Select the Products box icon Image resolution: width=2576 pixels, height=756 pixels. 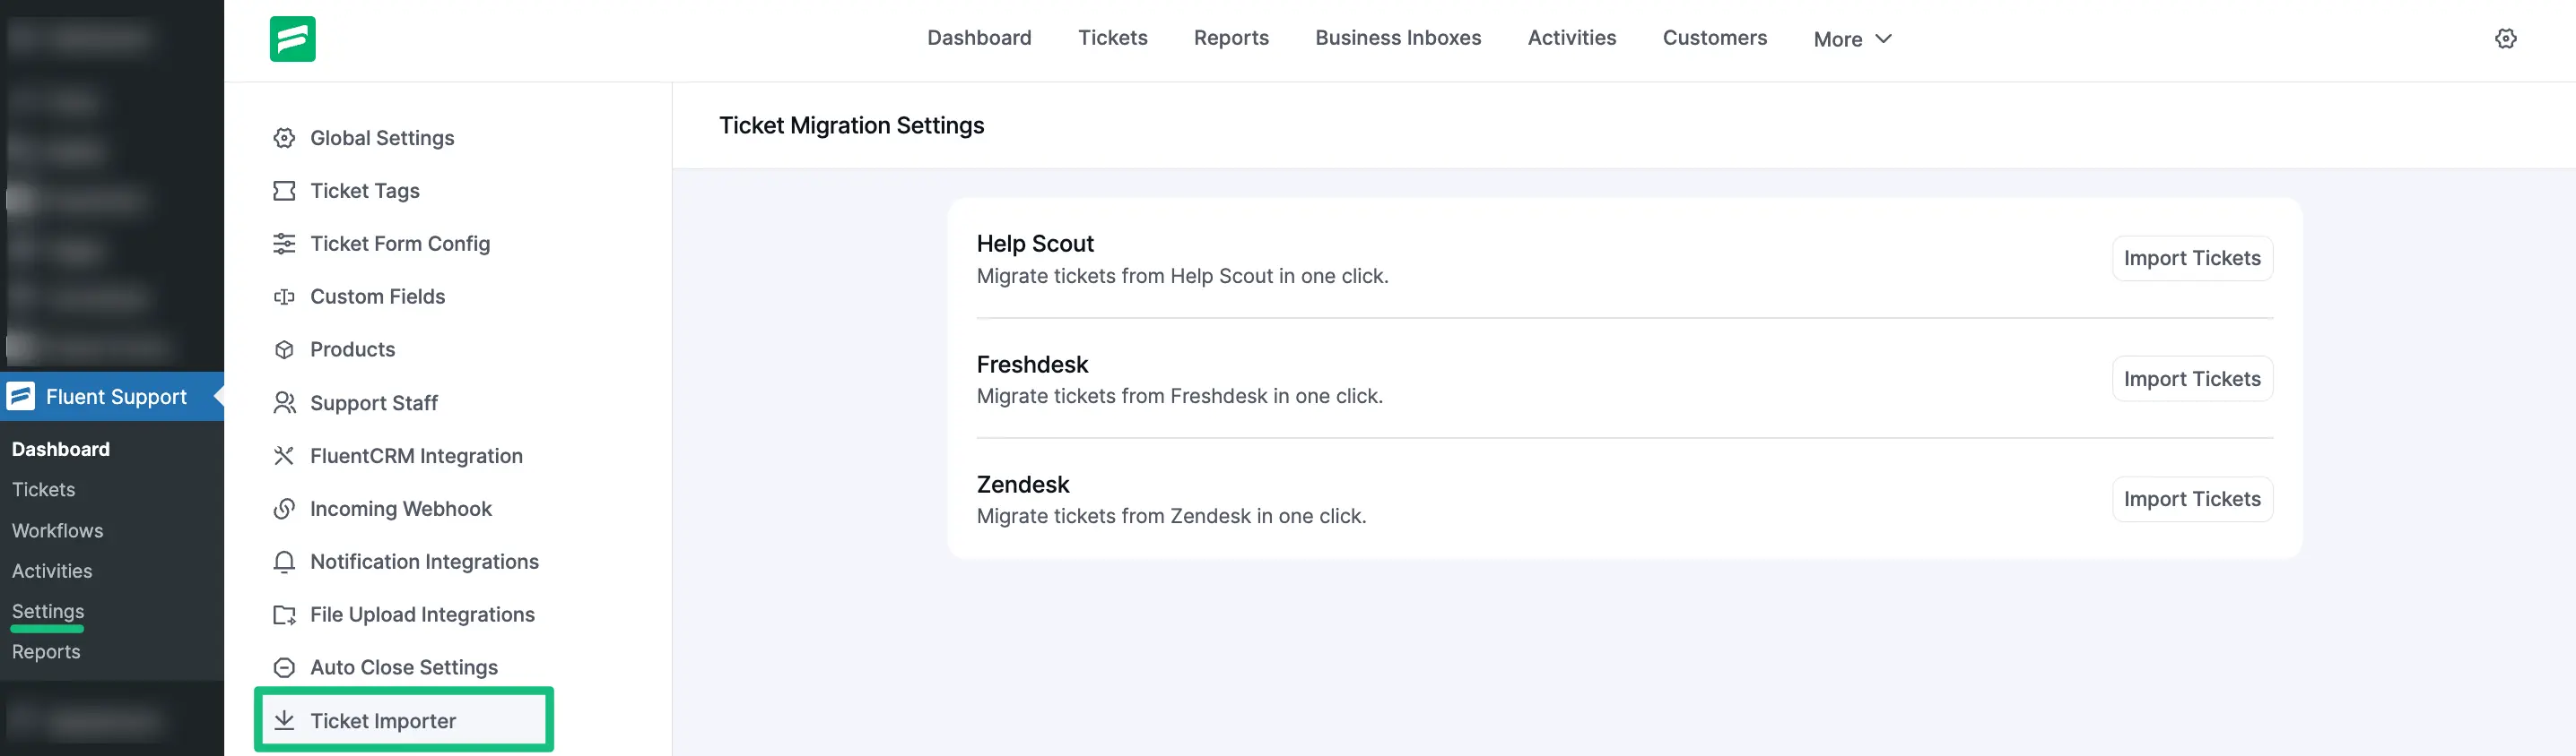[285, 349]
